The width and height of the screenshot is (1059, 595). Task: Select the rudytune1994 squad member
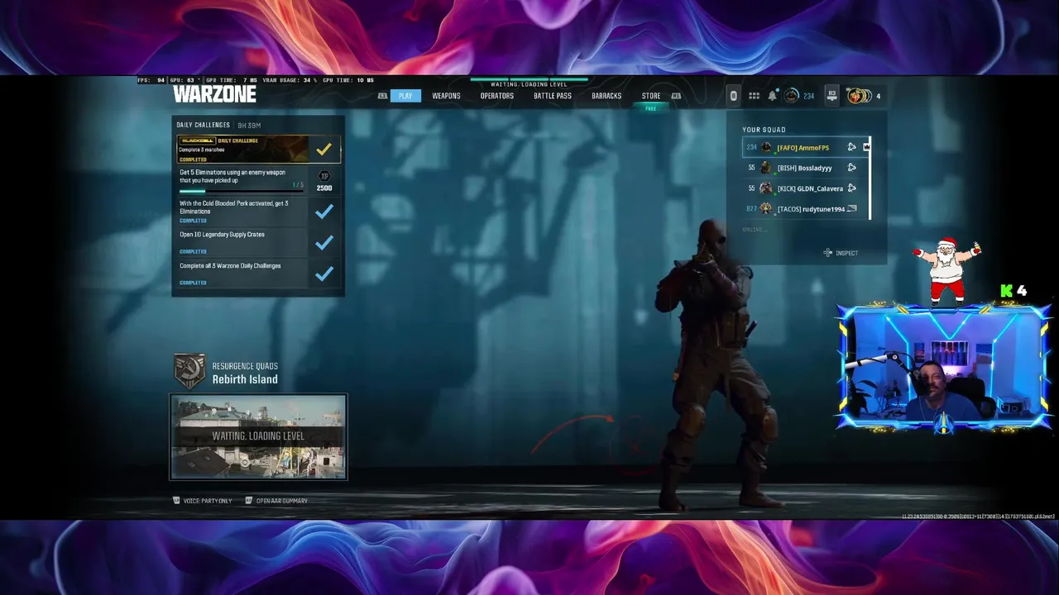[x=806, y=209]
